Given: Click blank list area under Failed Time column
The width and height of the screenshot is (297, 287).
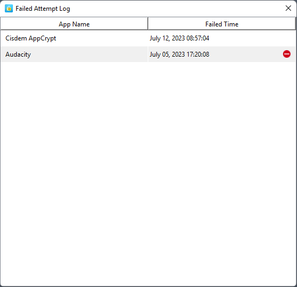Looking at the screenshot, I should point(222,152).
